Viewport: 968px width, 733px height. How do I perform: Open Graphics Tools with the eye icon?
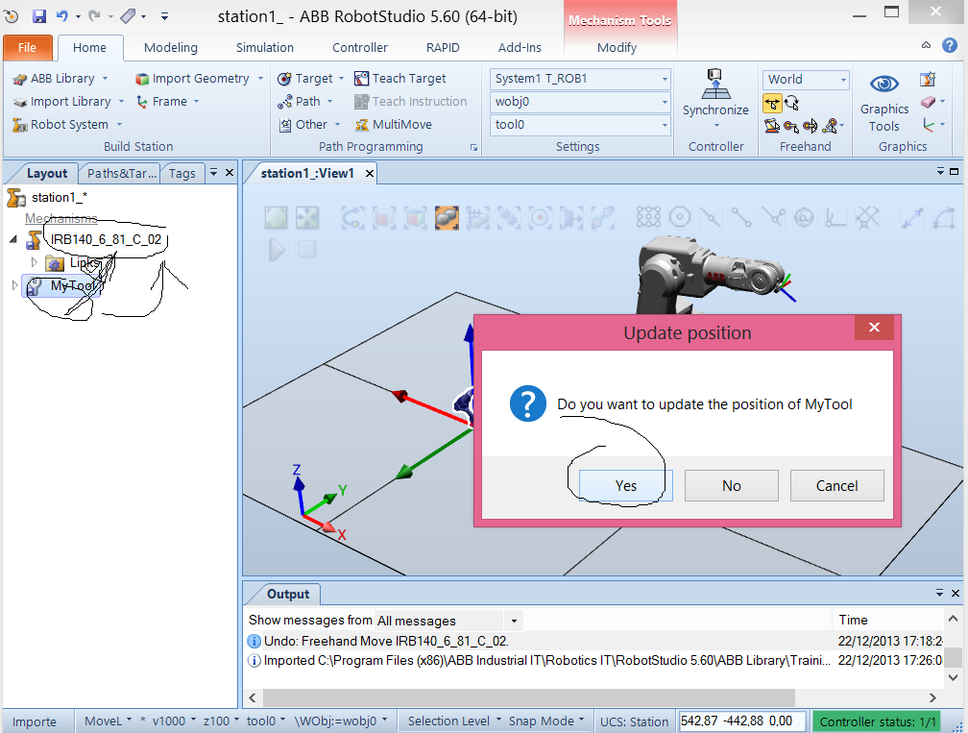[884, 84]
